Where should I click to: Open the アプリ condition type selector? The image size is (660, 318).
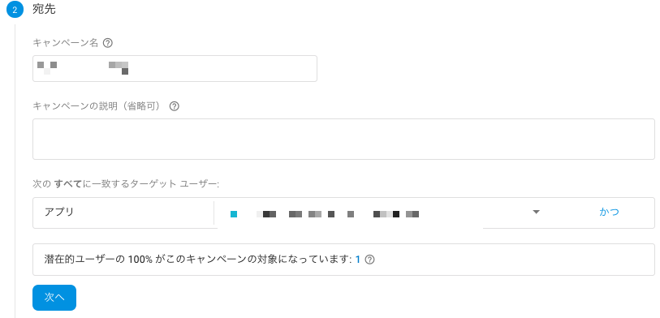coord(123,213)
